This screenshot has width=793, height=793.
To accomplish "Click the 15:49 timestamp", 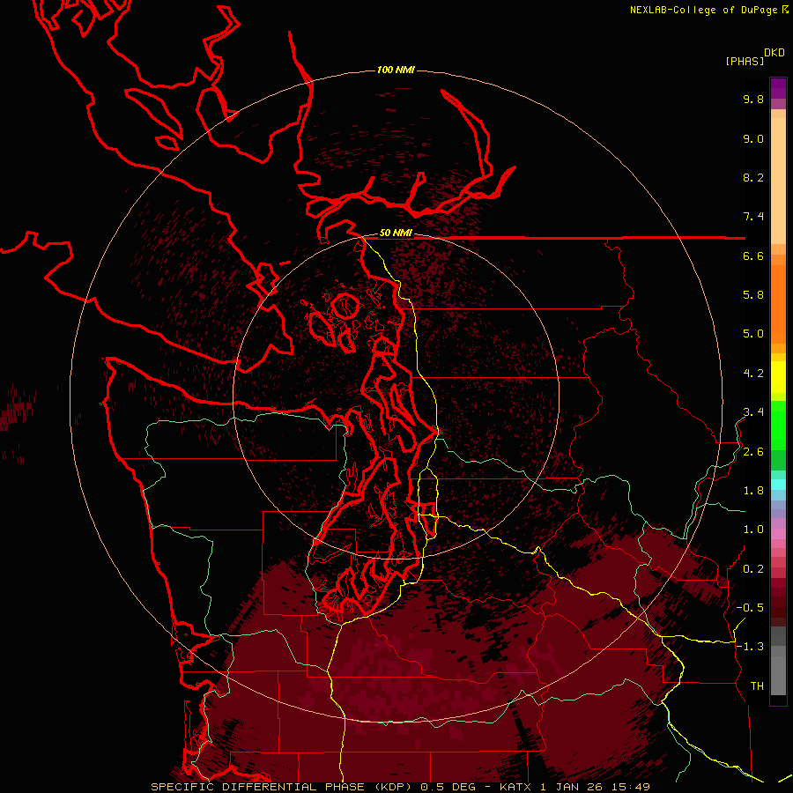I will [630, 787].
